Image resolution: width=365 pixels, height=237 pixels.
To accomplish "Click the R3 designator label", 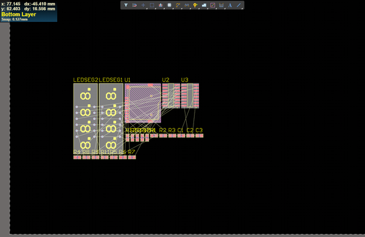I will pos(172,130).
